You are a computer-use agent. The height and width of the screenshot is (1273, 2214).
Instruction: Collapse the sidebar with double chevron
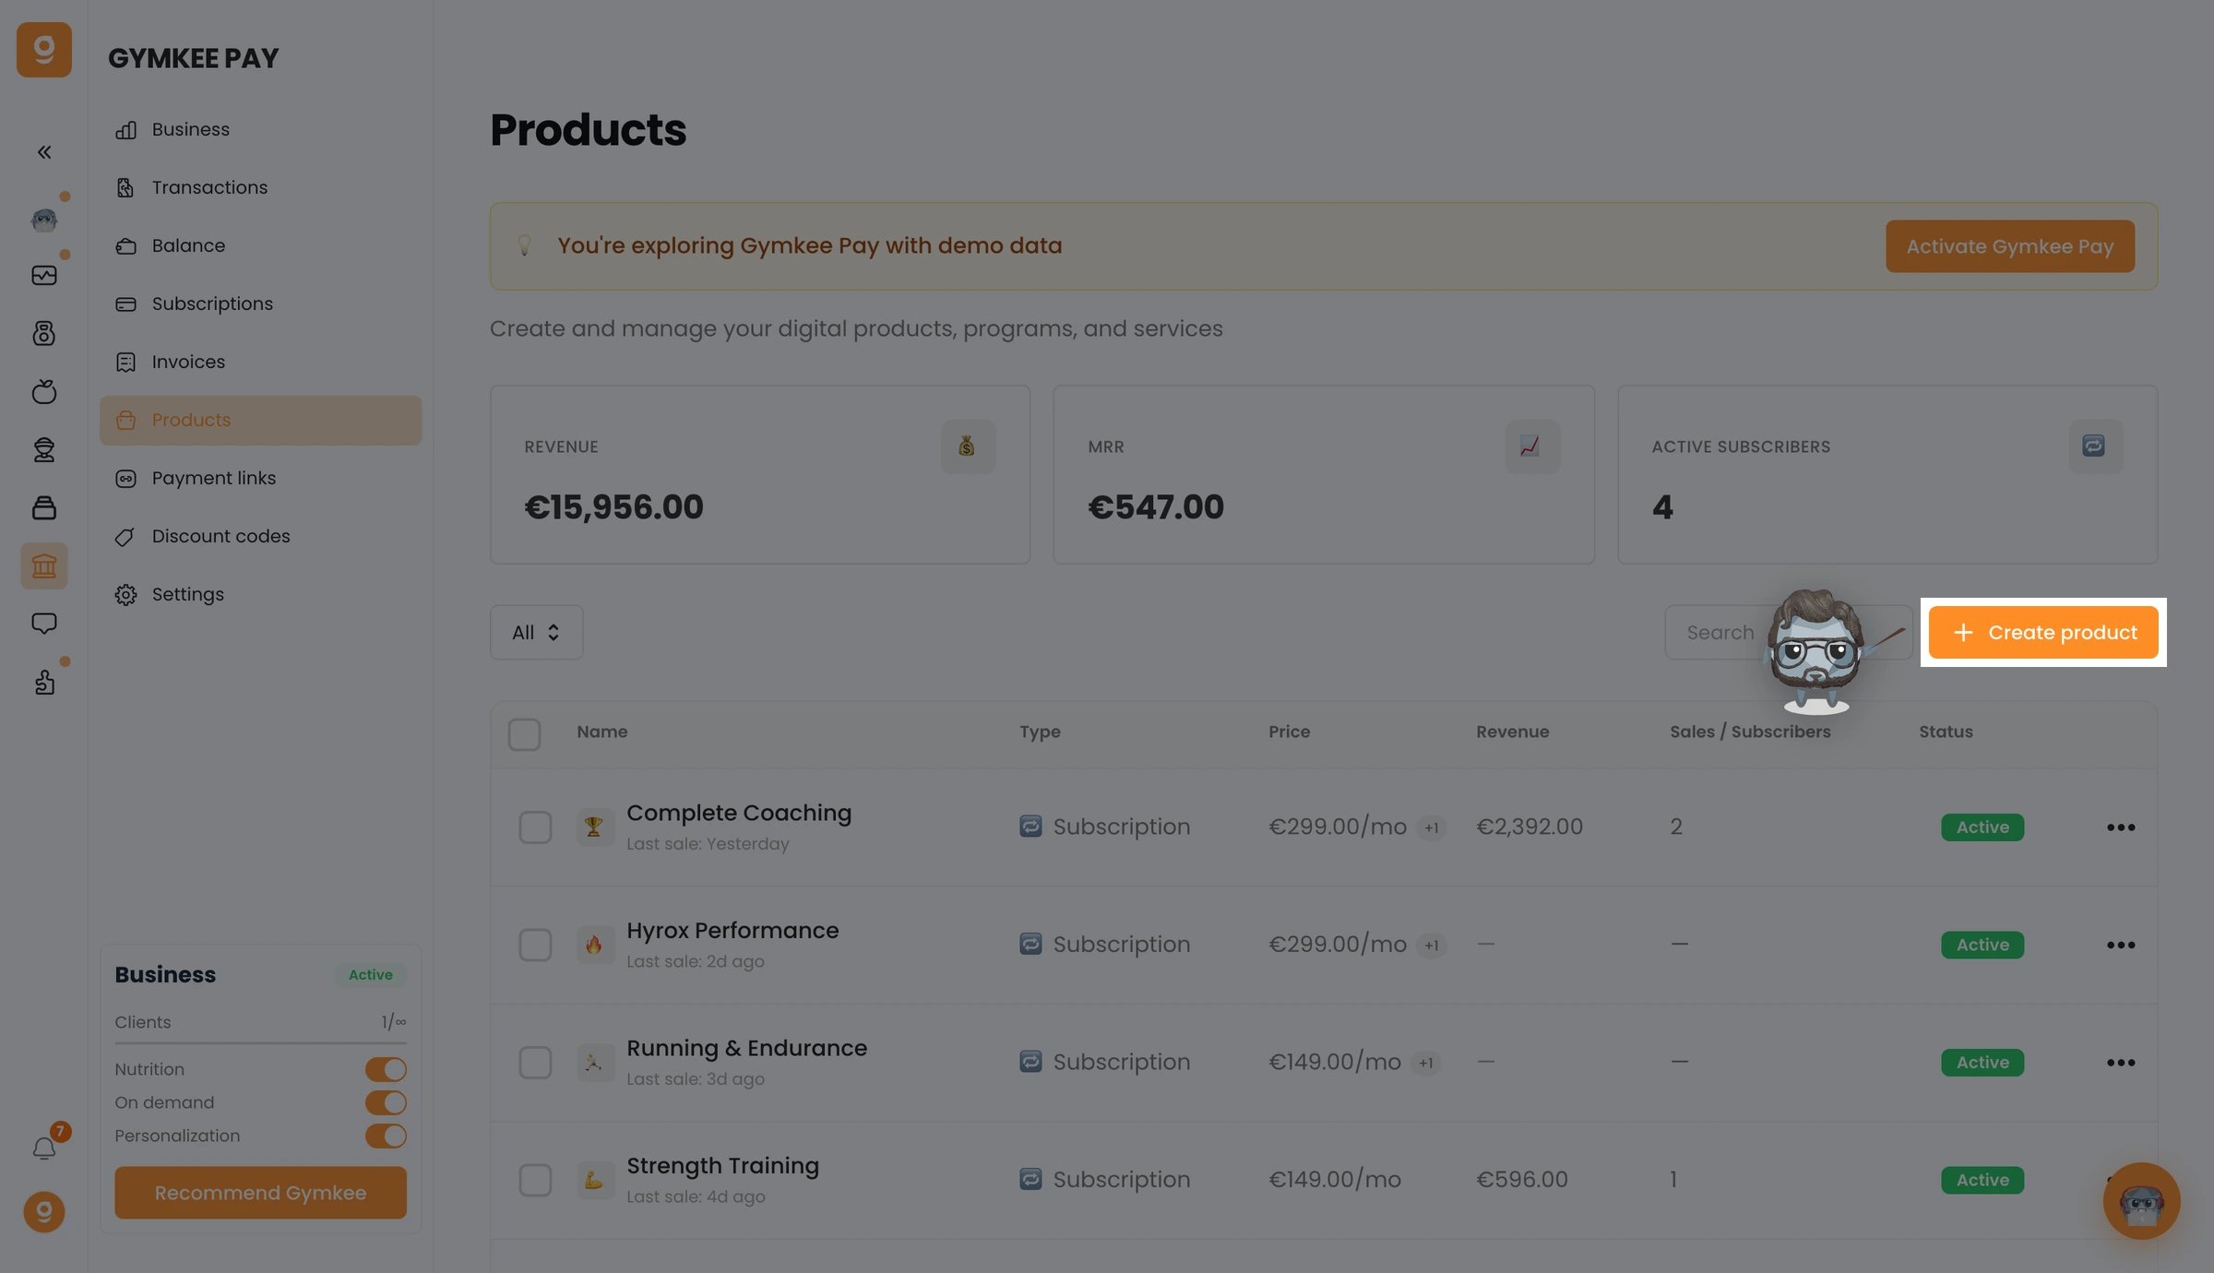coord(43,152)
